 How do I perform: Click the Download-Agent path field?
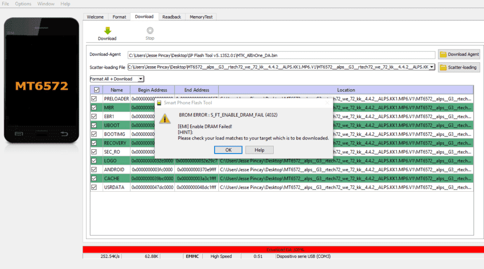tap(281, 55)
